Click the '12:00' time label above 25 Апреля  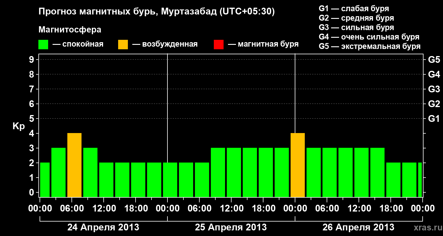coord(231,208)
